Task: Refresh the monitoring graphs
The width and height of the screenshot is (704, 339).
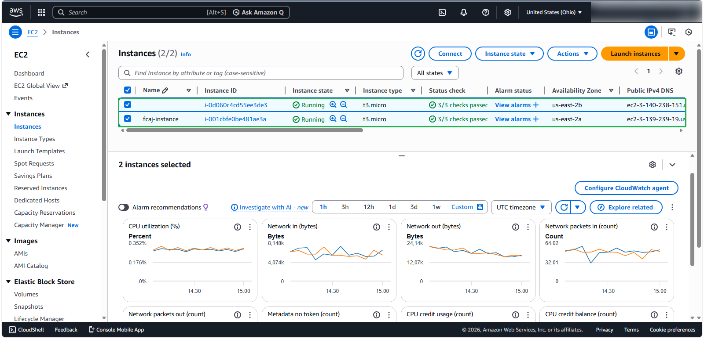Action: click(x=564, y=207)
